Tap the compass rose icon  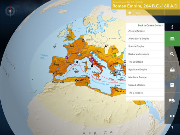(10, 11)
